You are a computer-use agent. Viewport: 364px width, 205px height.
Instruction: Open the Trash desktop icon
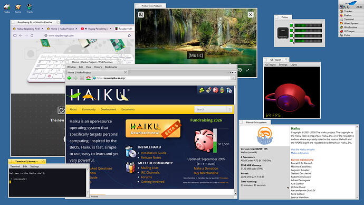point(29,8)
